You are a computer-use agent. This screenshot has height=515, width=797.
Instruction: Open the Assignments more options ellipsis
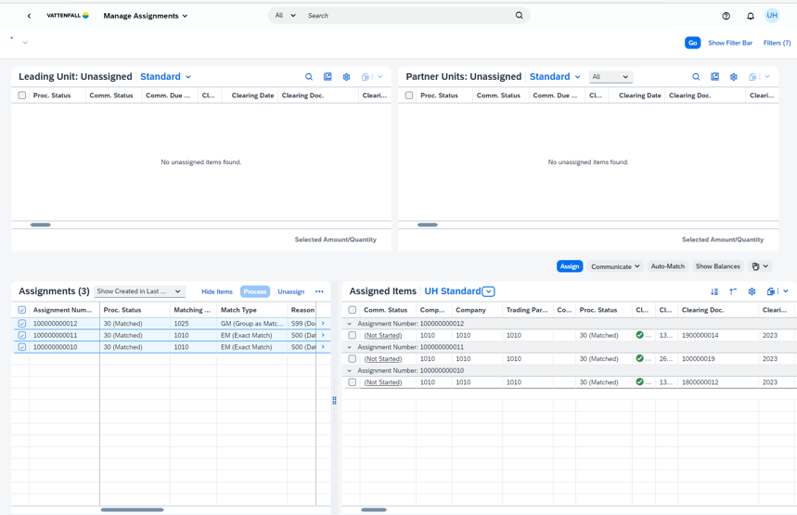[x=319, y=291]
